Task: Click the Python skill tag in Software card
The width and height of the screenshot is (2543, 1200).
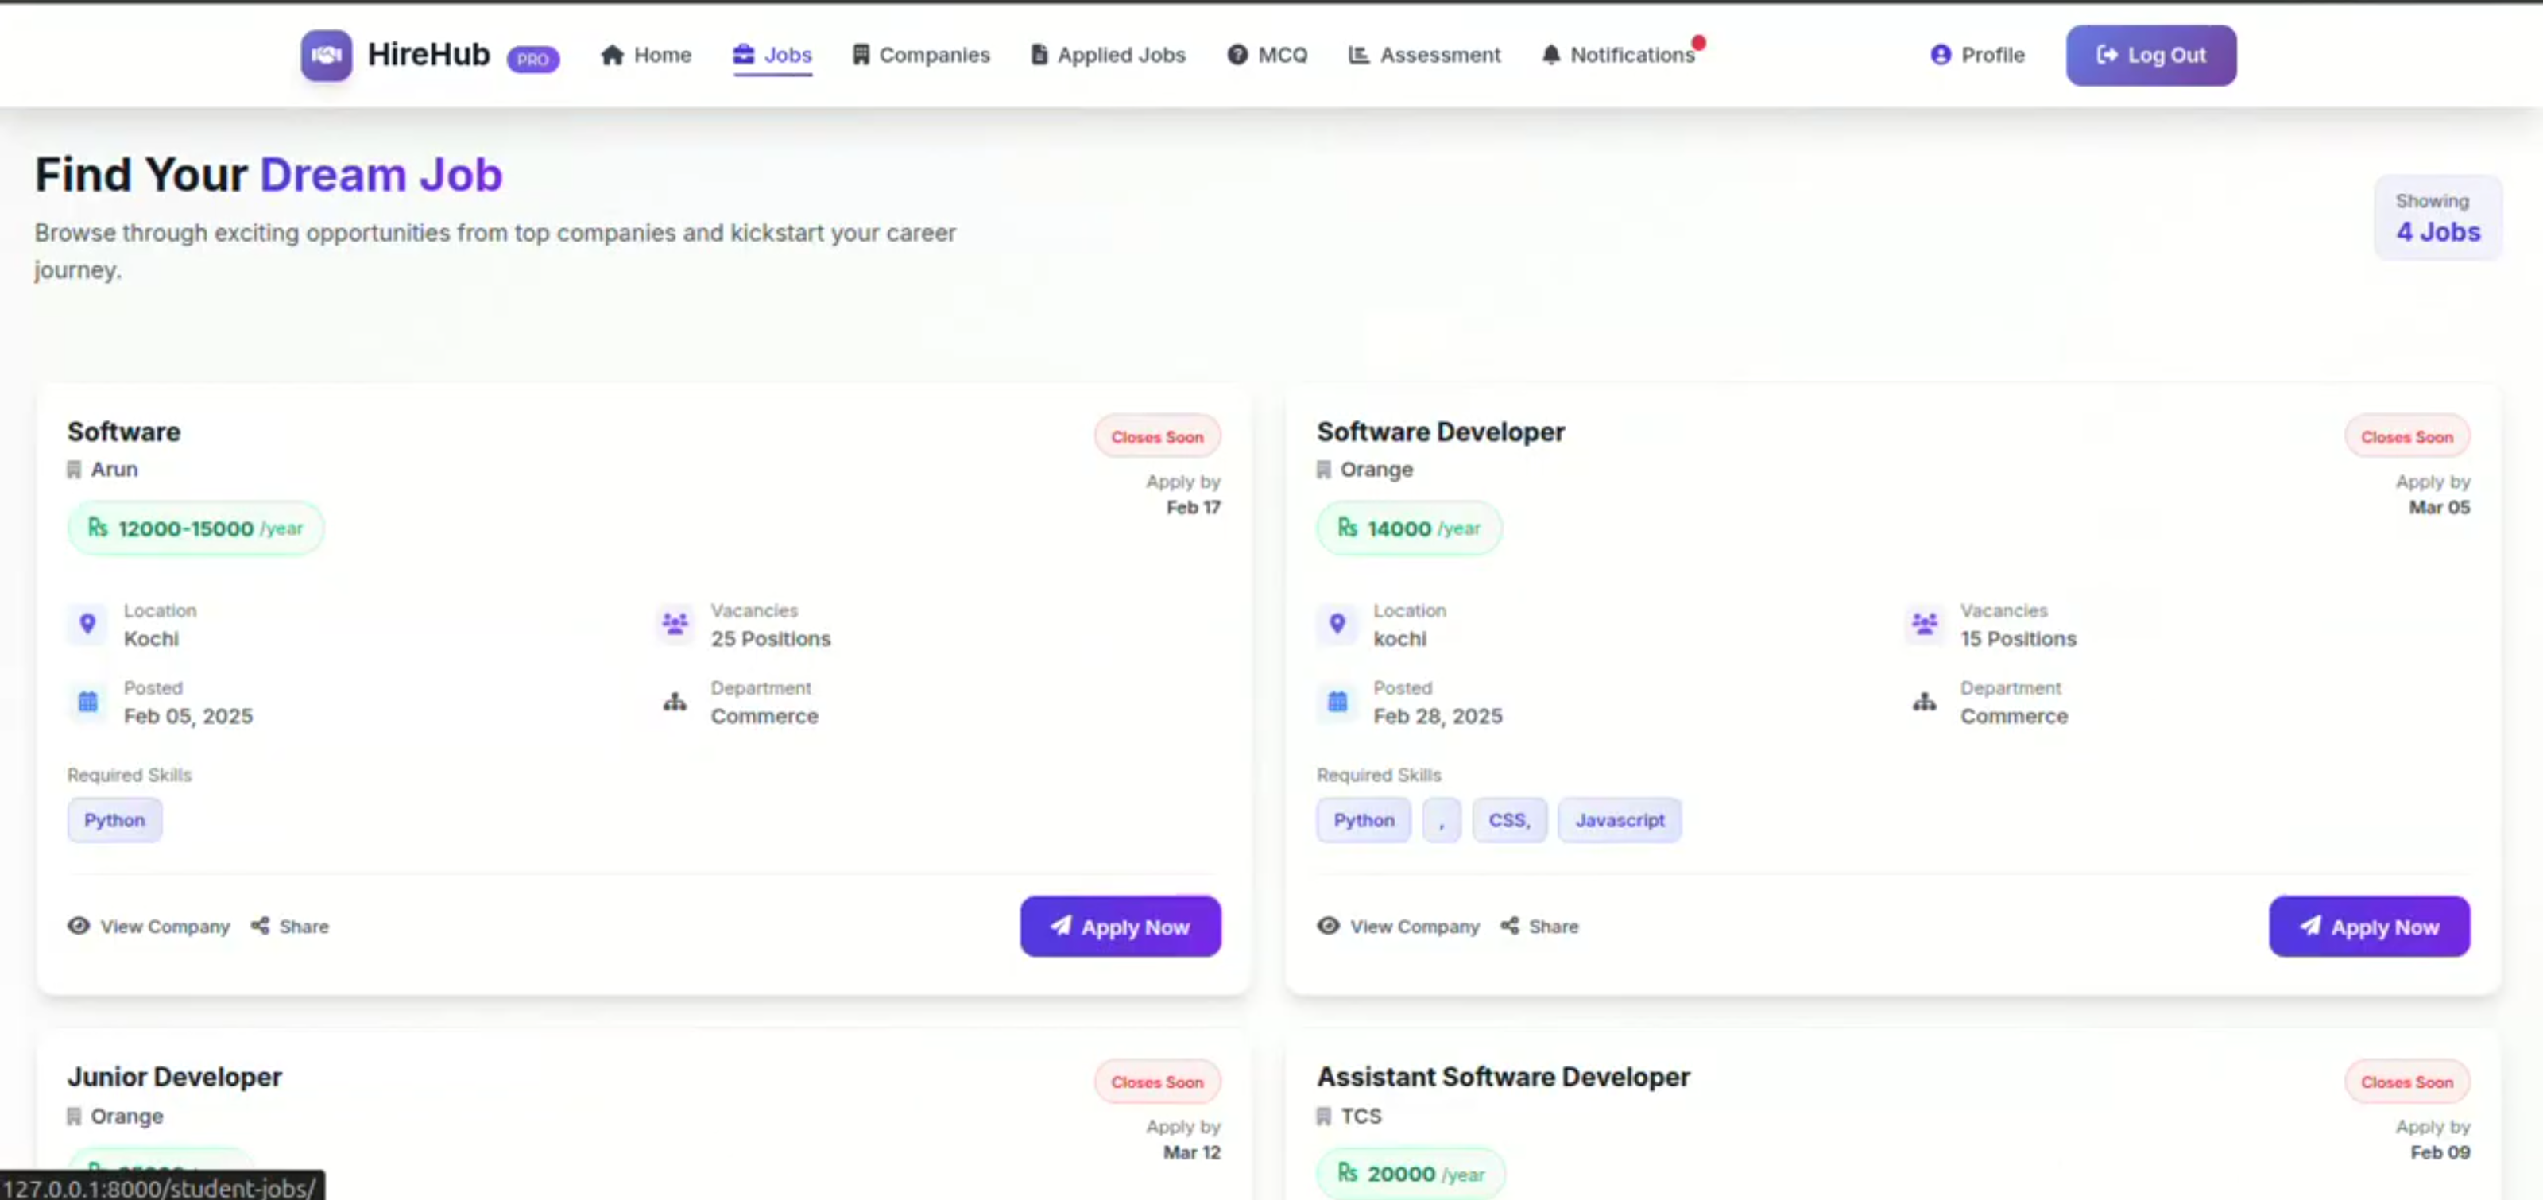Action: click(114, 820)
